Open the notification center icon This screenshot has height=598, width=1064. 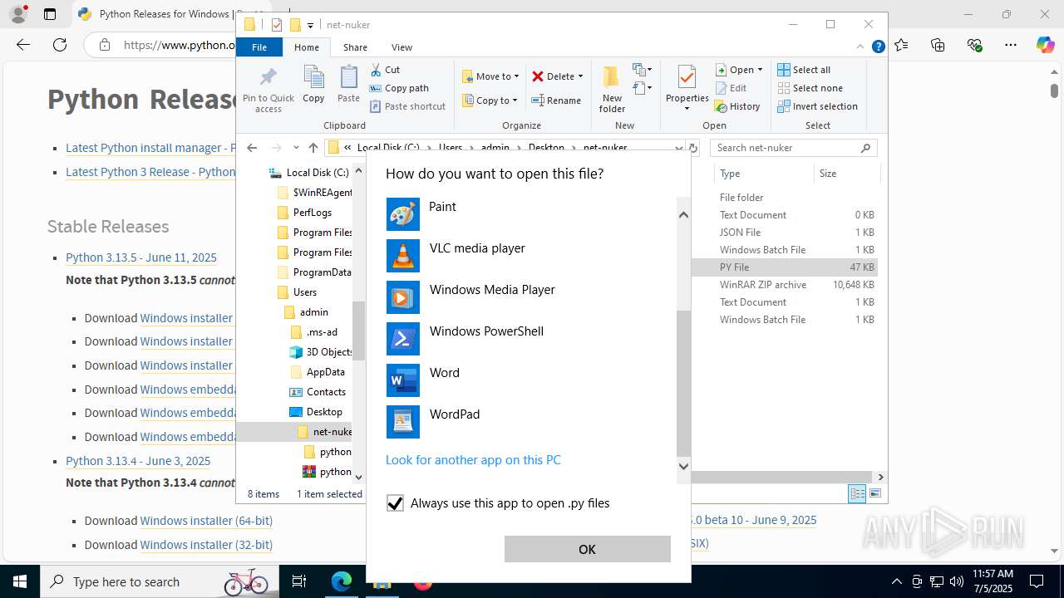1037,581
